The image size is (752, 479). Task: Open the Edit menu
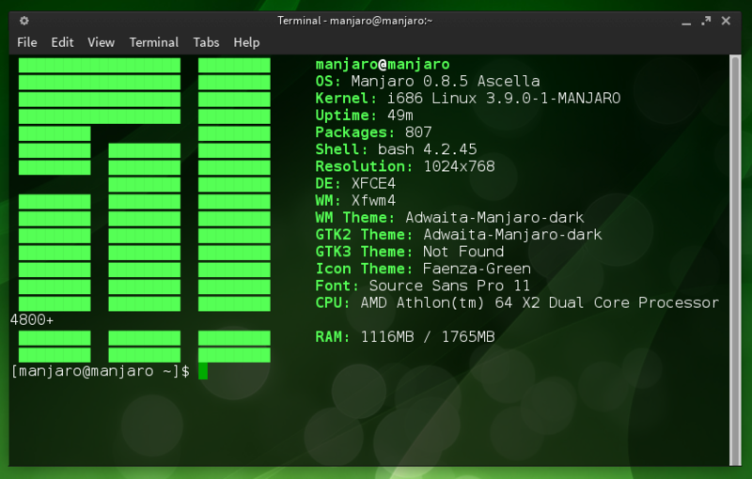[62, 42]
